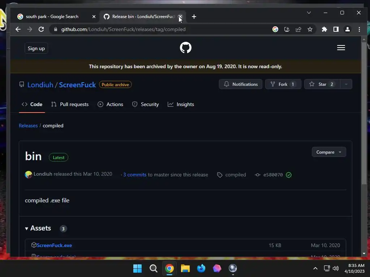Open the ScreenFuck repository link

point(77,85)
